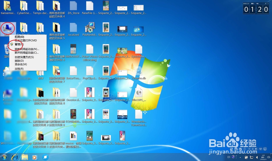Click the volume speaker tray icon
The width and height of the screenshot is (272, 161).
(257, 157)
